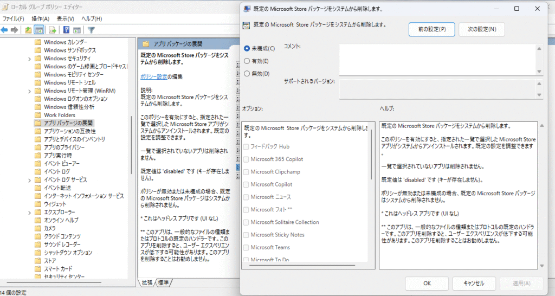Click the 前の設定(P) button

click(x=432, y=29)
